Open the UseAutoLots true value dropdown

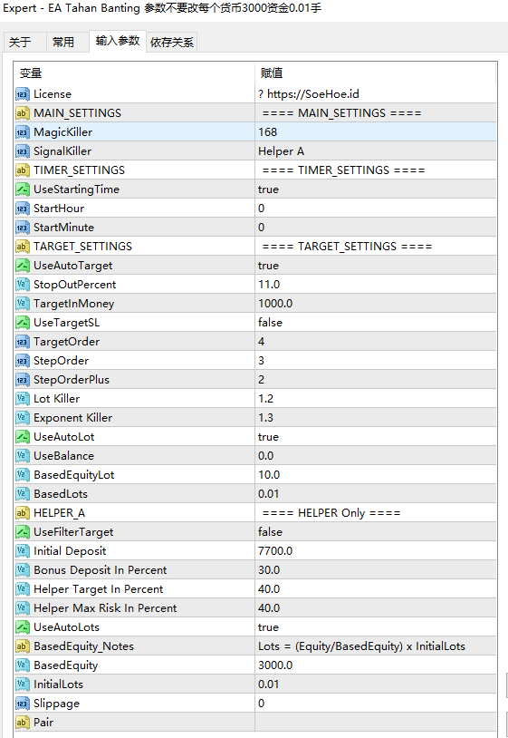pyautogui.click(x=375, y=626)
